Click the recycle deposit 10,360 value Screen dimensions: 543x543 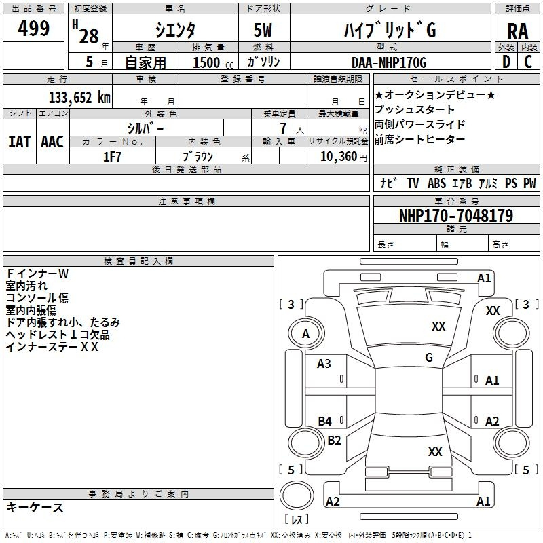pyautogui.click(x=339, y=156)
